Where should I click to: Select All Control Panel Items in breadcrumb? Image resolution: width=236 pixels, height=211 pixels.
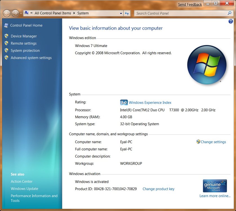point(53,13)
